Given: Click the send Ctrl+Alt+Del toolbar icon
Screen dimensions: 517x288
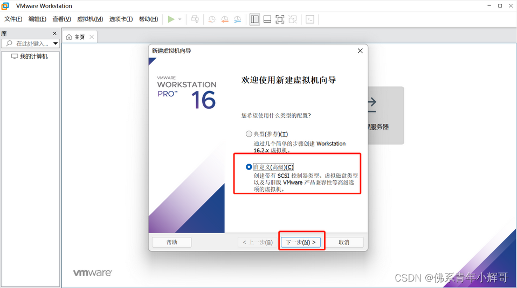Looking at the screenshot, I should click(x=195, y=19).
